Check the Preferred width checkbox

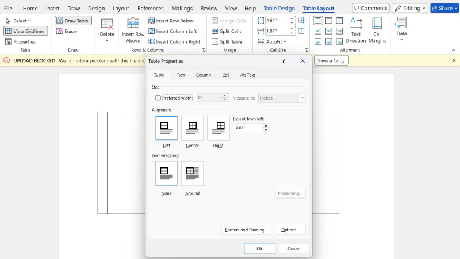click(158, 98)
